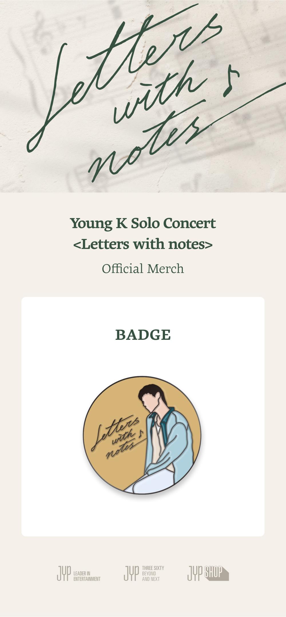The height and width of the screenshot is (617, 286).
Task: Click the Official Merch label
Action: click(x=143, y=269)
